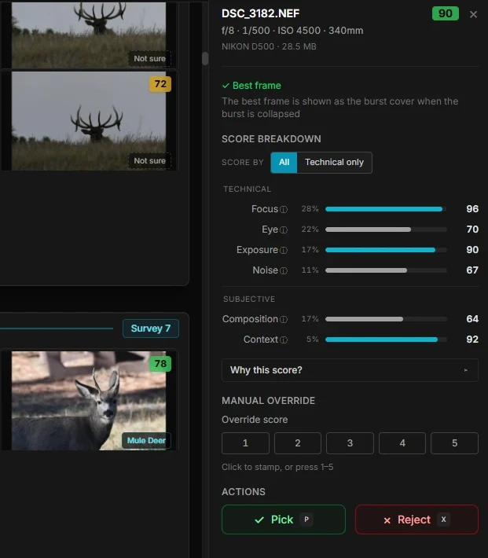Open Context score info icon
This screenshot has width=488, height=558.
pos(284,340)
